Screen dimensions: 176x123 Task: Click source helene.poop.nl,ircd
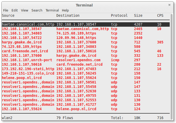22,78
